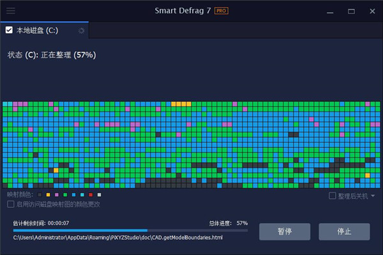The width and height of the screenshot is (383, 255).
Task: Enable 启用访问磁盘映射图的颜色更改 checkbox
Action: click(x=10, y=204)
